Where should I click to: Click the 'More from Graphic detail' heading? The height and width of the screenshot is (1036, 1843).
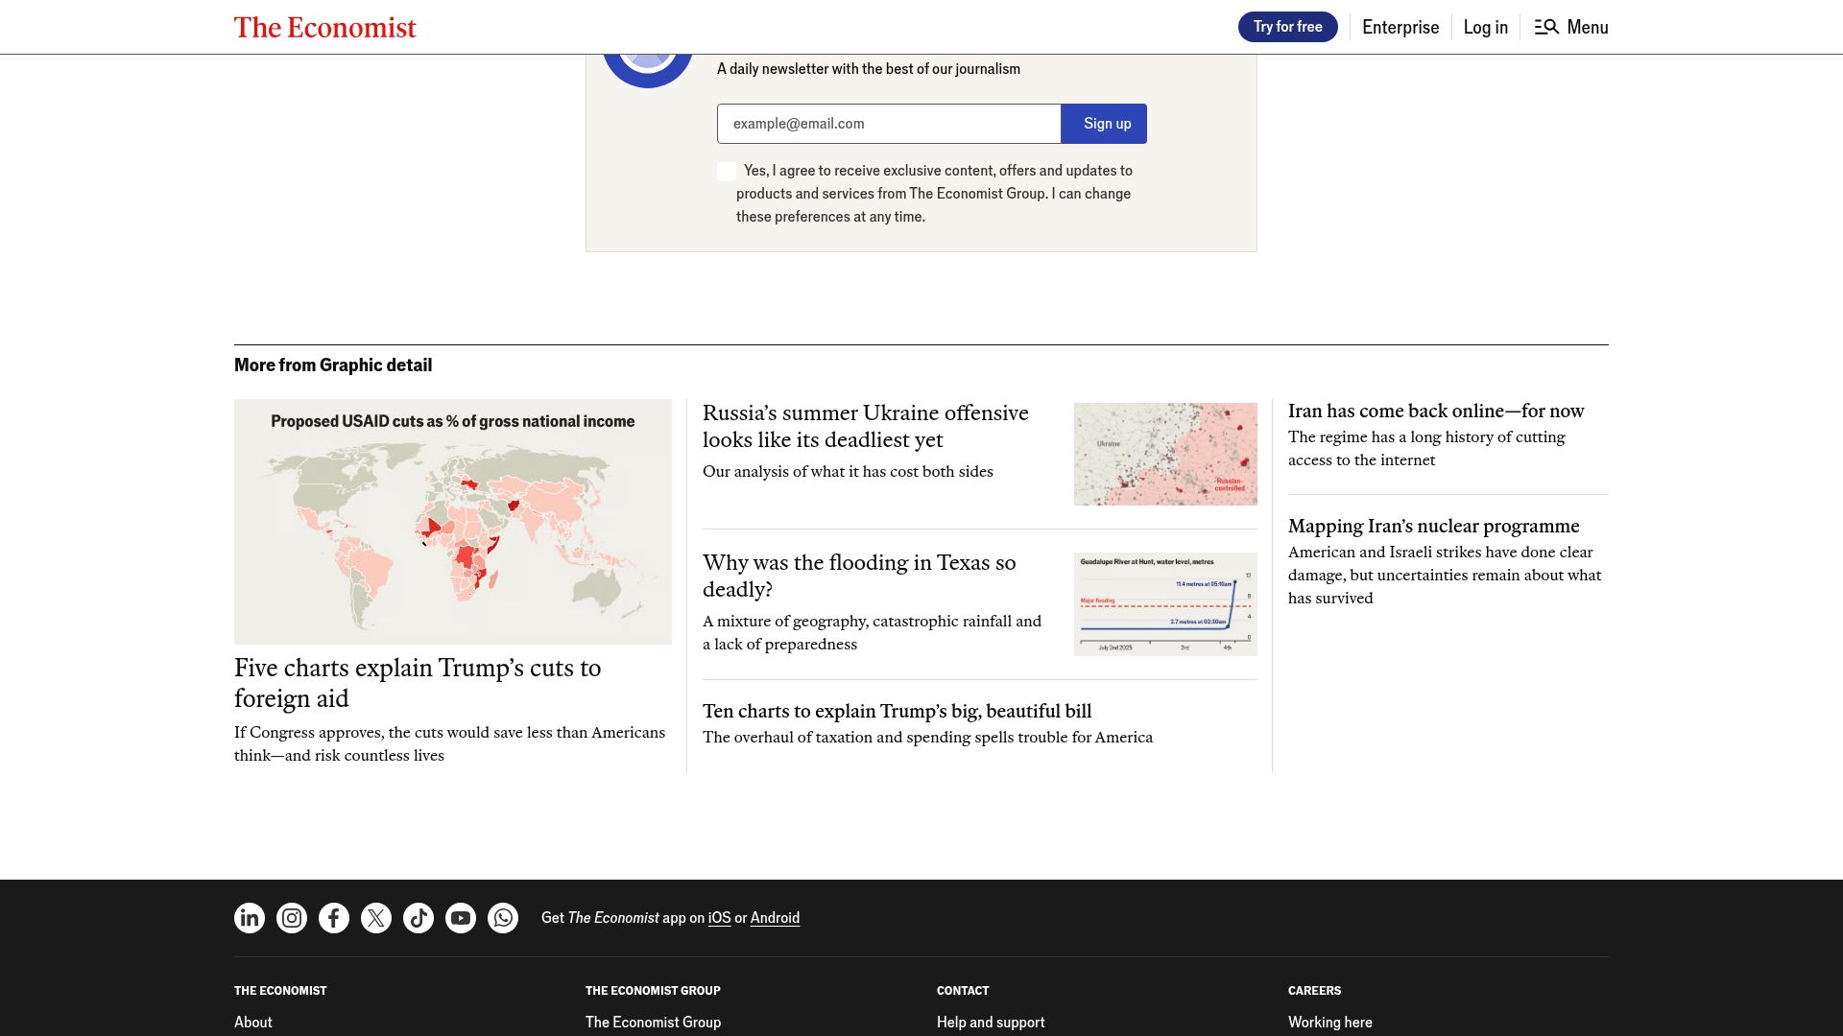pos(333,365)
